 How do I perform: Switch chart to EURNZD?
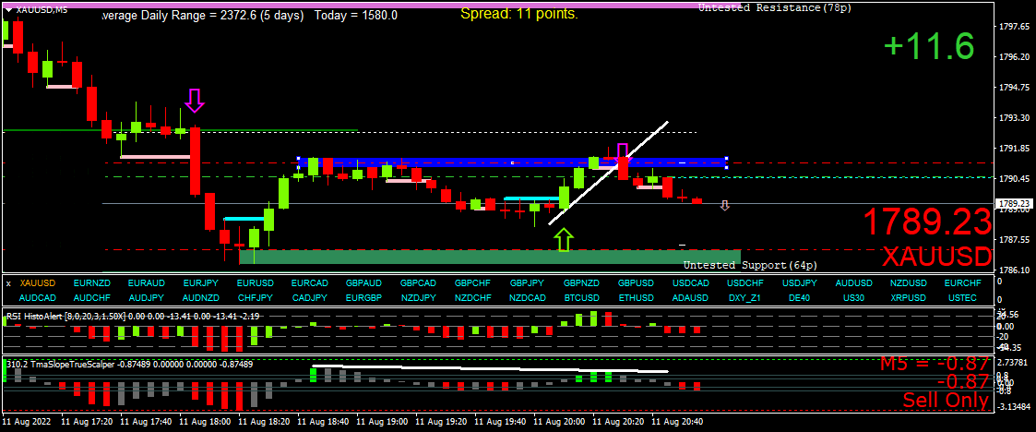pos(92,283)
